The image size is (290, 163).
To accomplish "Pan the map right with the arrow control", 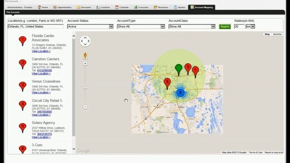I will pyautogui.click(x=88, y=41).
